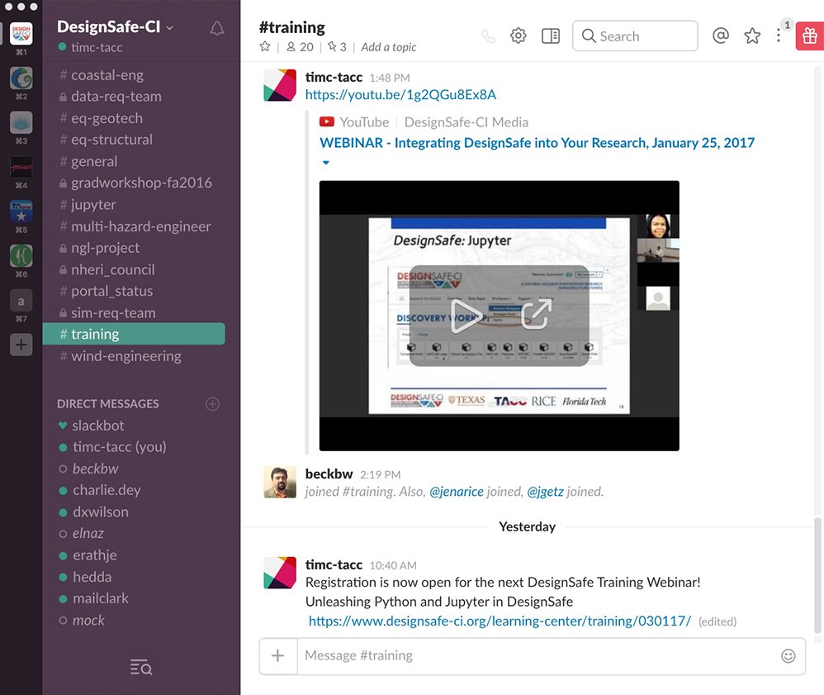Show mentions and reactions
Image resolution: width=824 pixels, height=695 pixels.
(721, 36)
